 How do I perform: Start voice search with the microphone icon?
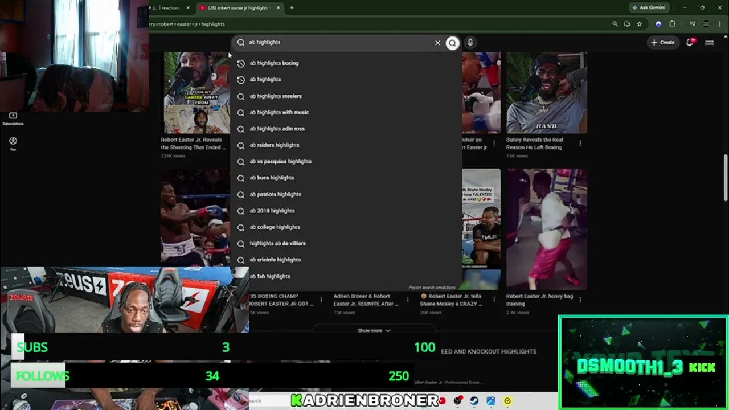pos(470,42)
